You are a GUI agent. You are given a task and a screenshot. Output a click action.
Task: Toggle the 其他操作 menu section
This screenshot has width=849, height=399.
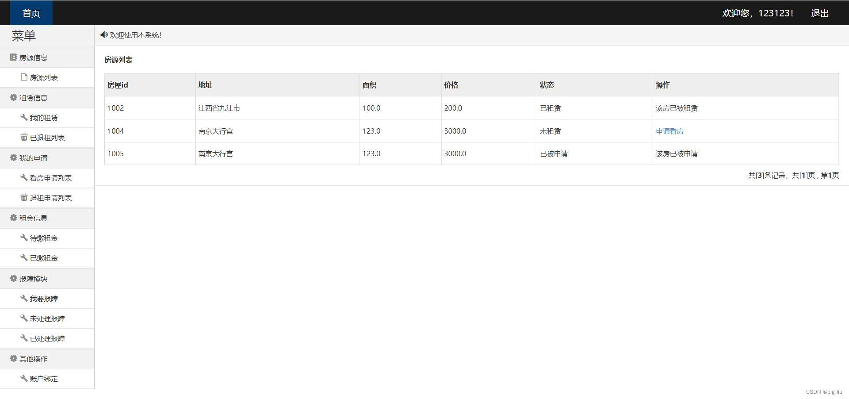point(47,359)
